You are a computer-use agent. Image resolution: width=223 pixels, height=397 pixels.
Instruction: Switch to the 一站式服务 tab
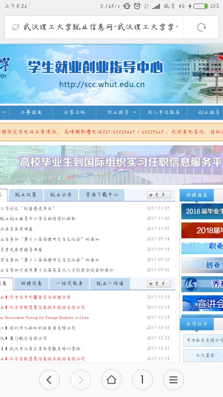pyautogui.click(x=69, y=283)
